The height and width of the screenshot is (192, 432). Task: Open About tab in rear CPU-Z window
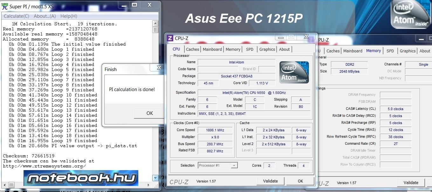425,51
